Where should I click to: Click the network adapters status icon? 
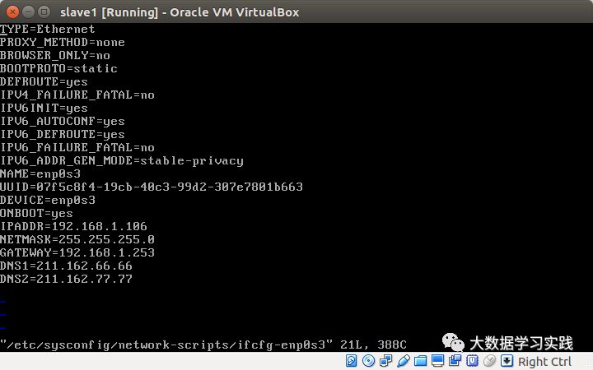385,361
